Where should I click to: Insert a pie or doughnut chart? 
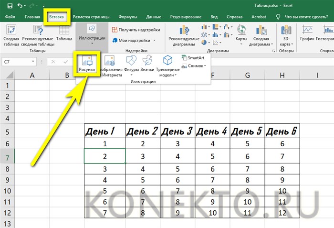(x=206, y=43)
